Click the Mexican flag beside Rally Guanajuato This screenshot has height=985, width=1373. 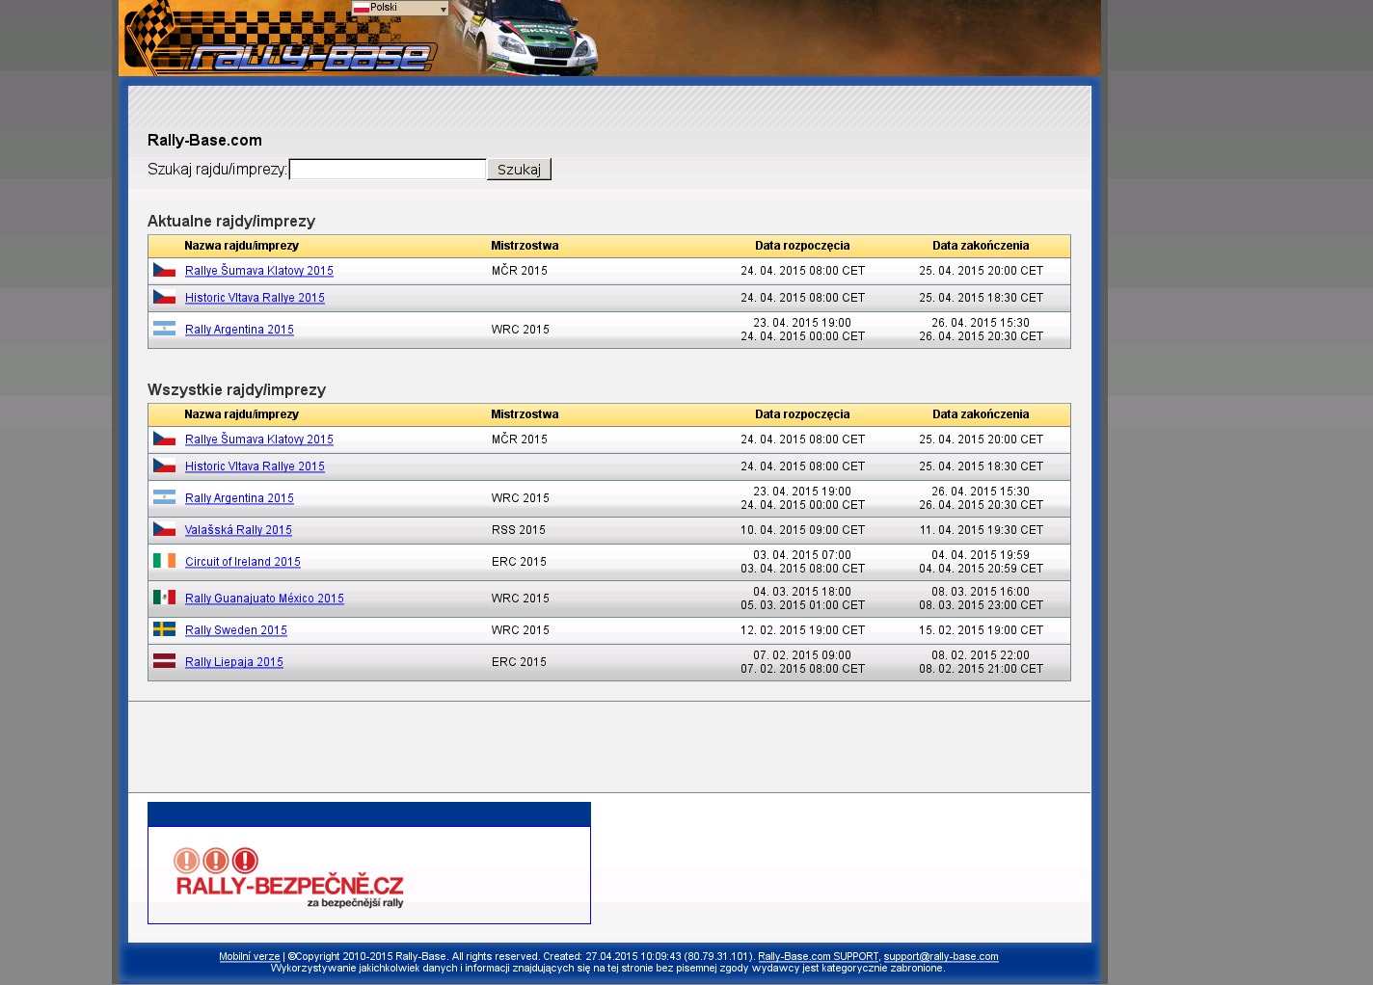point(164,598)
